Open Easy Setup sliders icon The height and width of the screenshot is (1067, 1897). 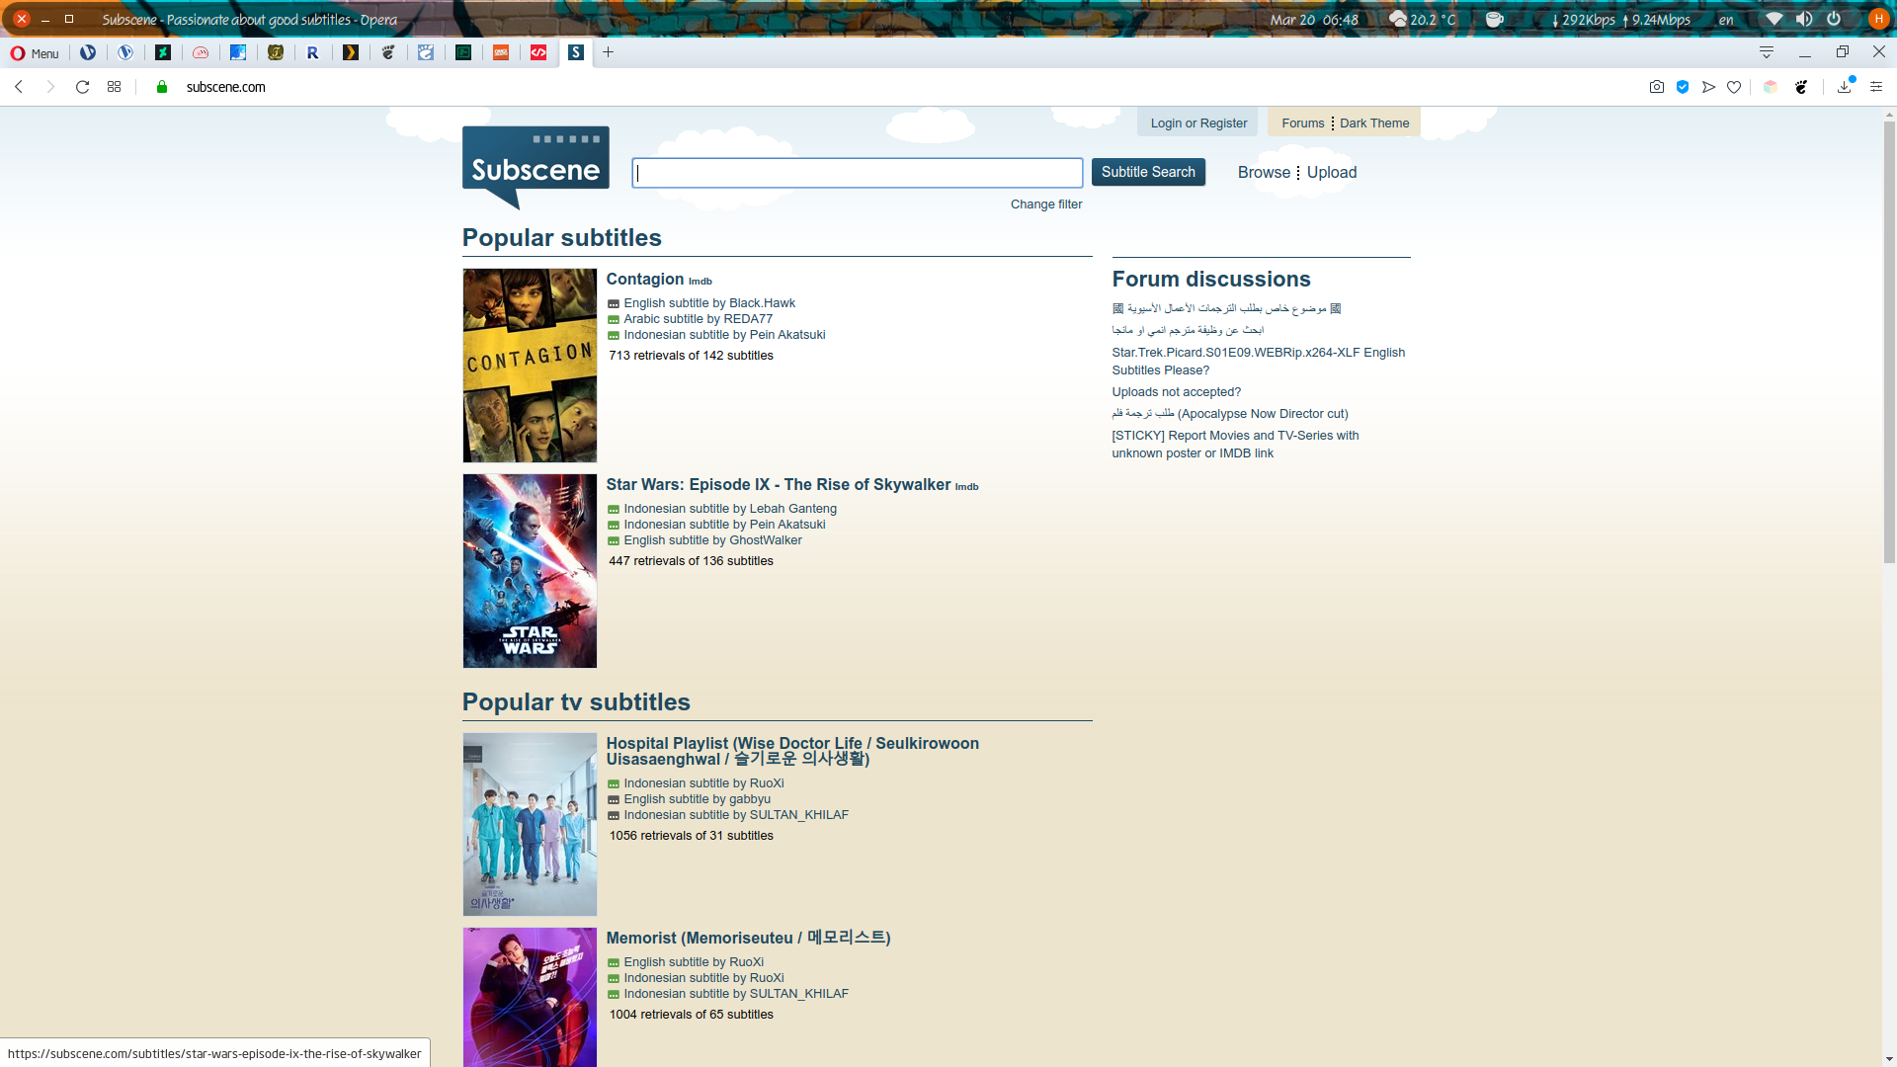point(1876,87)
